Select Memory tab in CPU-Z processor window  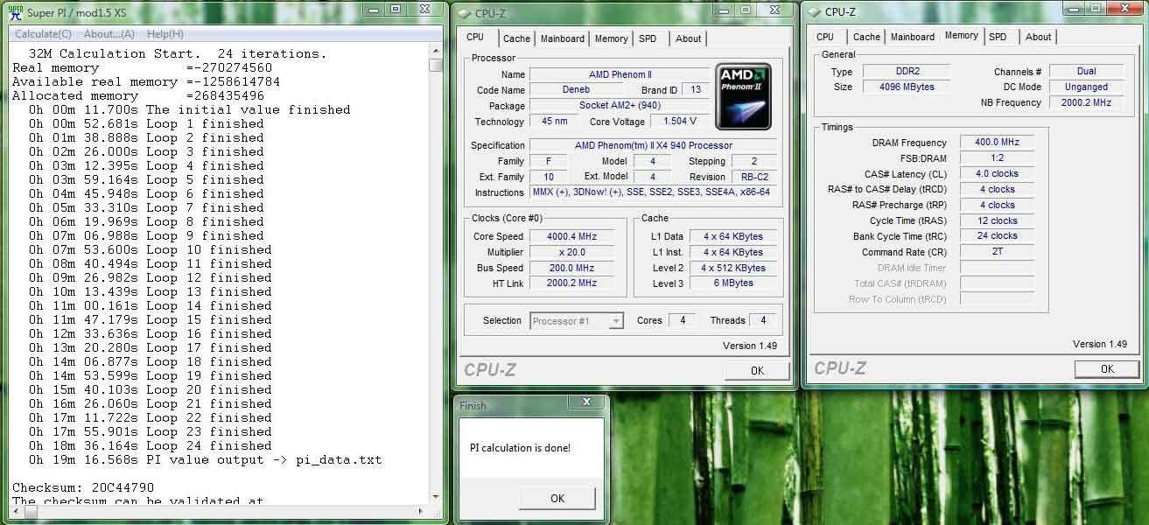pyautogui.click(x=611, y=38)
